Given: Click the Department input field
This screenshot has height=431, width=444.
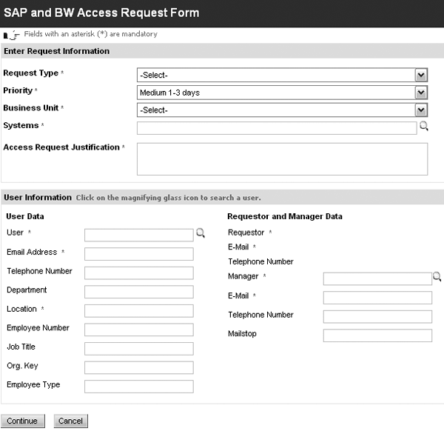Looking at the screenshot, I should pyautogui.click(x=139, y=292).
